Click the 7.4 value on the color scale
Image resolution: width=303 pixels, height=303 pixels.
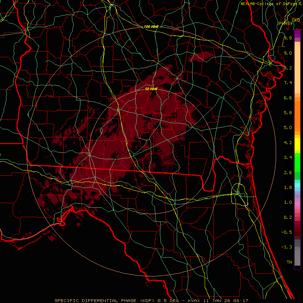[x=288, y=83]
